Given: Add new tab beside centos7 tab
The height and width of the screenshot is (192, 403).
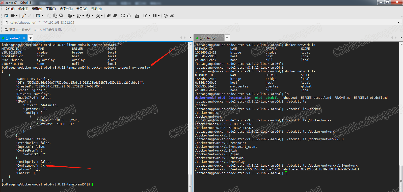Looking at the screenshot, I should [x=30, y=38].
